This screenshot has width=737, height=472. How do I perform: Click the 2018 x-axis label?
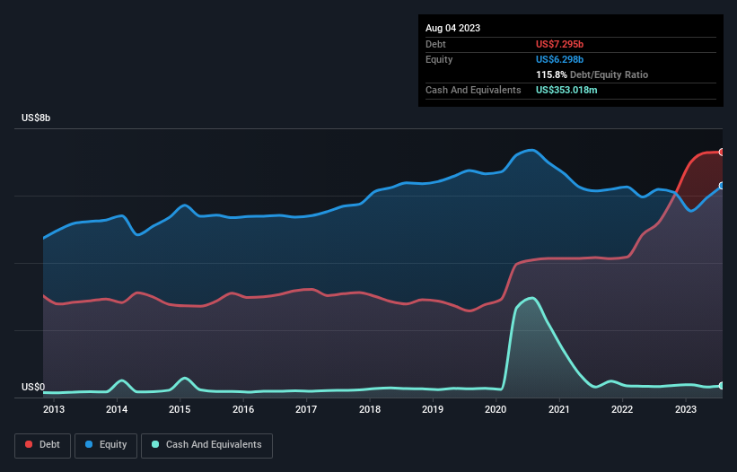(370, 409)
